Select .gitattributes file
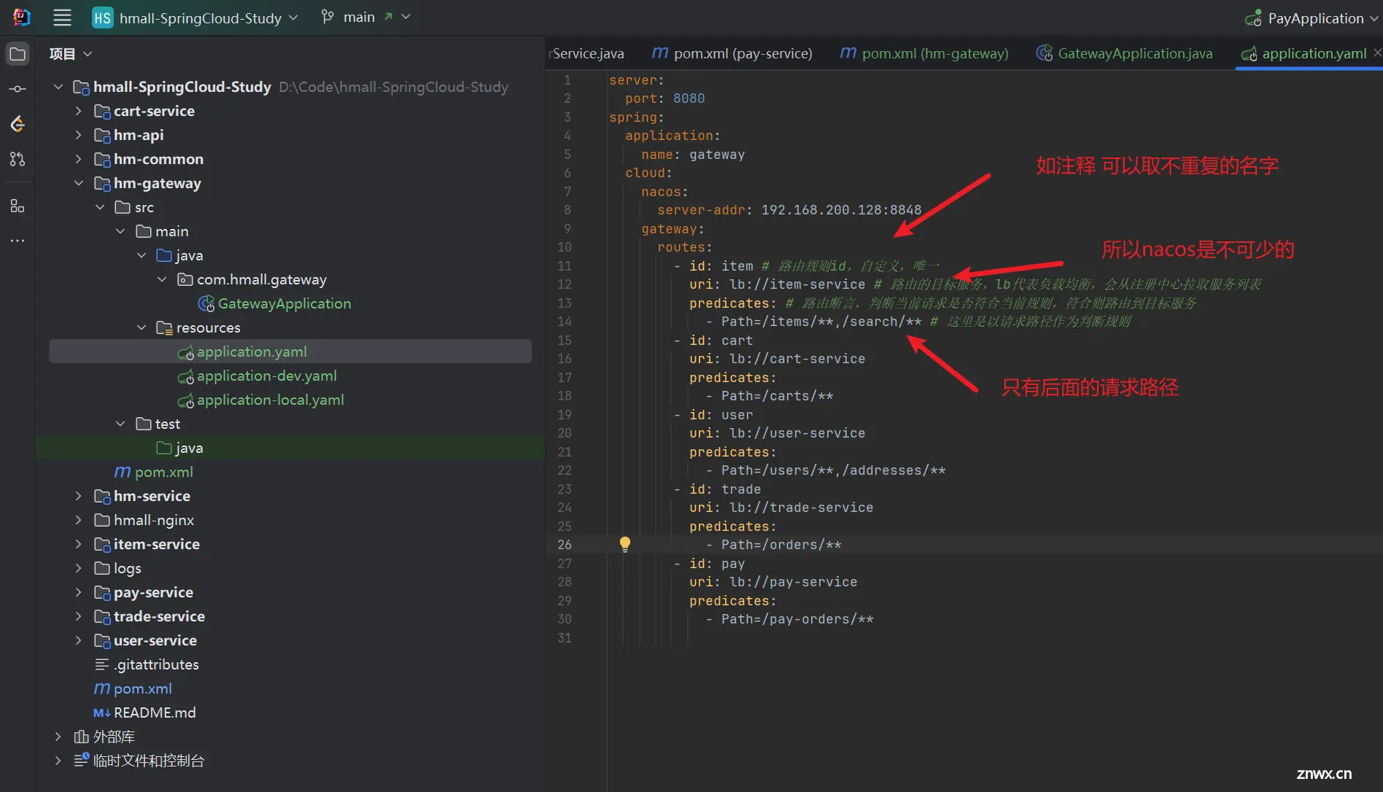 click(157, 664)
